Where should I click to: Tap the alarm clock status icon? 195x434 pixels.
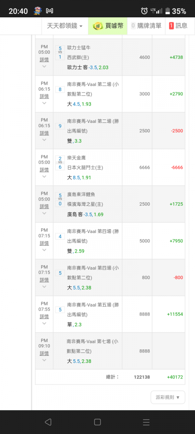(x=144, y=11)
